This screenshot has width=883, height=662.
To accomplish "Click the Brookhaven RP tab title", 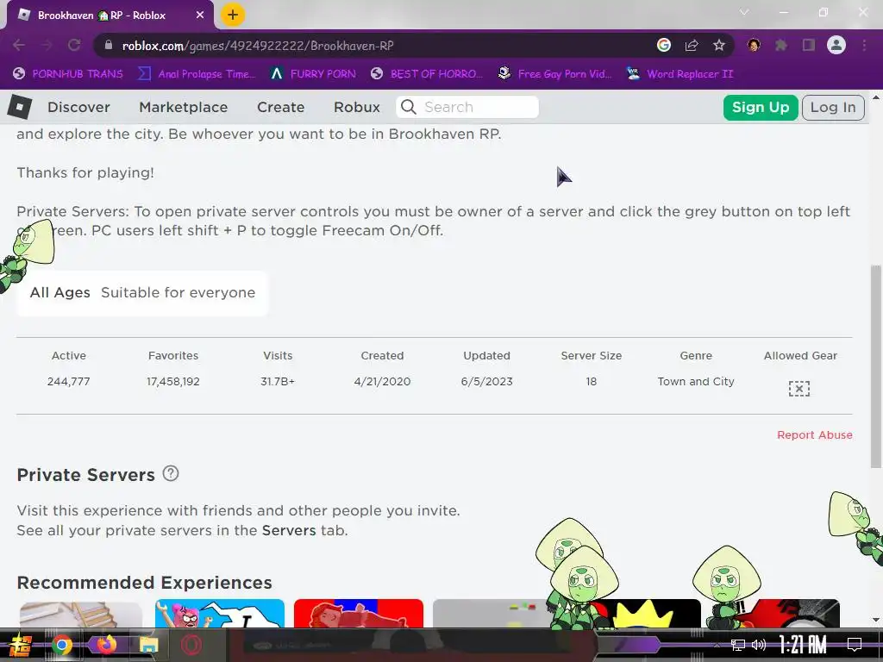I will coord(102,16).
